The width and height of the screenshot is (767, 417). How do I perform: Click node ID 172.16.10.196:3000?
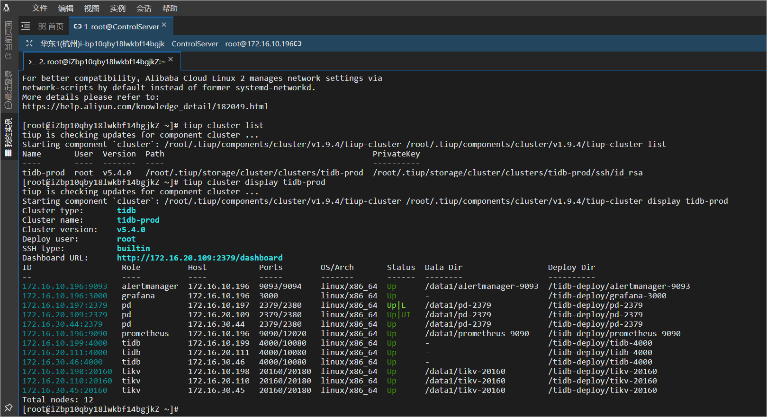pos(64,295)
